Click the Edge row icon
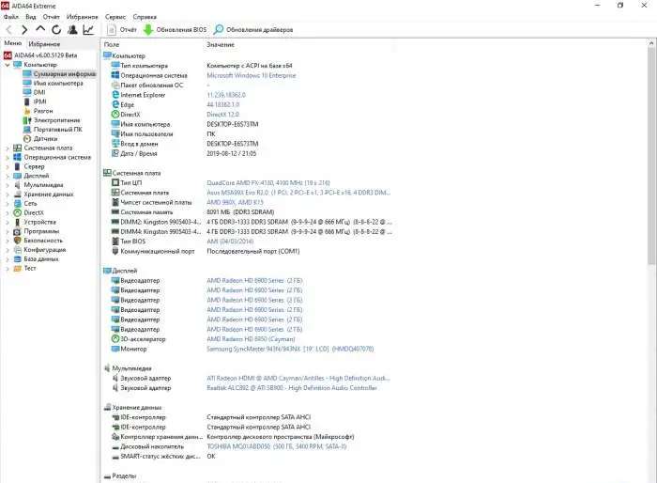The width and height of the screenshot is (657, 483). (x=115, y=104)
